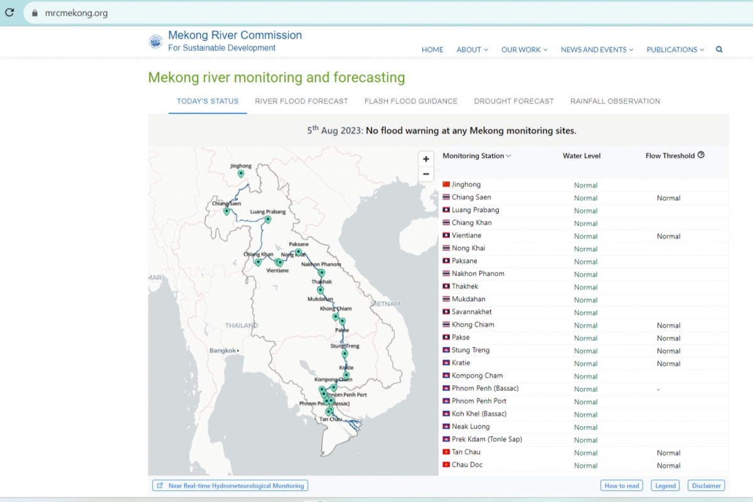The width and height of the screenshot is (753, 502).
Task: Switch to River Flood Forecast tab
Action: (301, 101)
